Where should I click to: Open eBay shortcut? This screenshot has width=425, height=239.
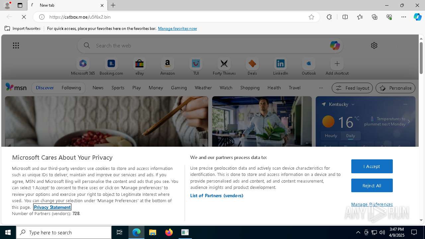point(139,67)
